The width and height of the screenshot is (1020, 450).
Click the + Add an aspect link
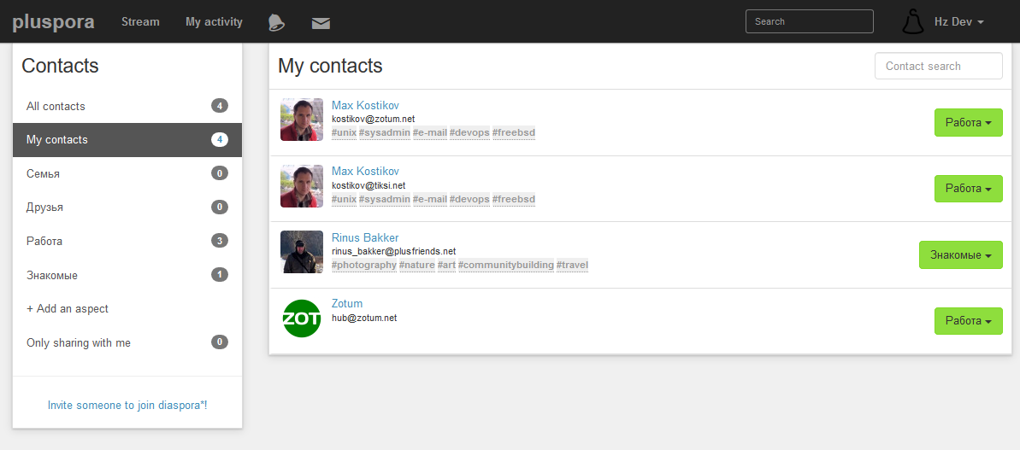pyautogui.click(x=68, y=308)
